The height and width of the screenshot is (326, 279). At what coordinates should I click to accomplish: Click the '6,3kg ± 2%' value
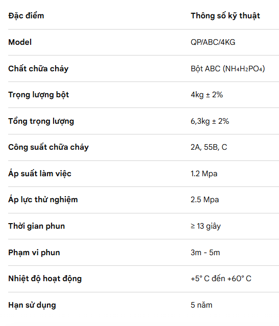210,121
